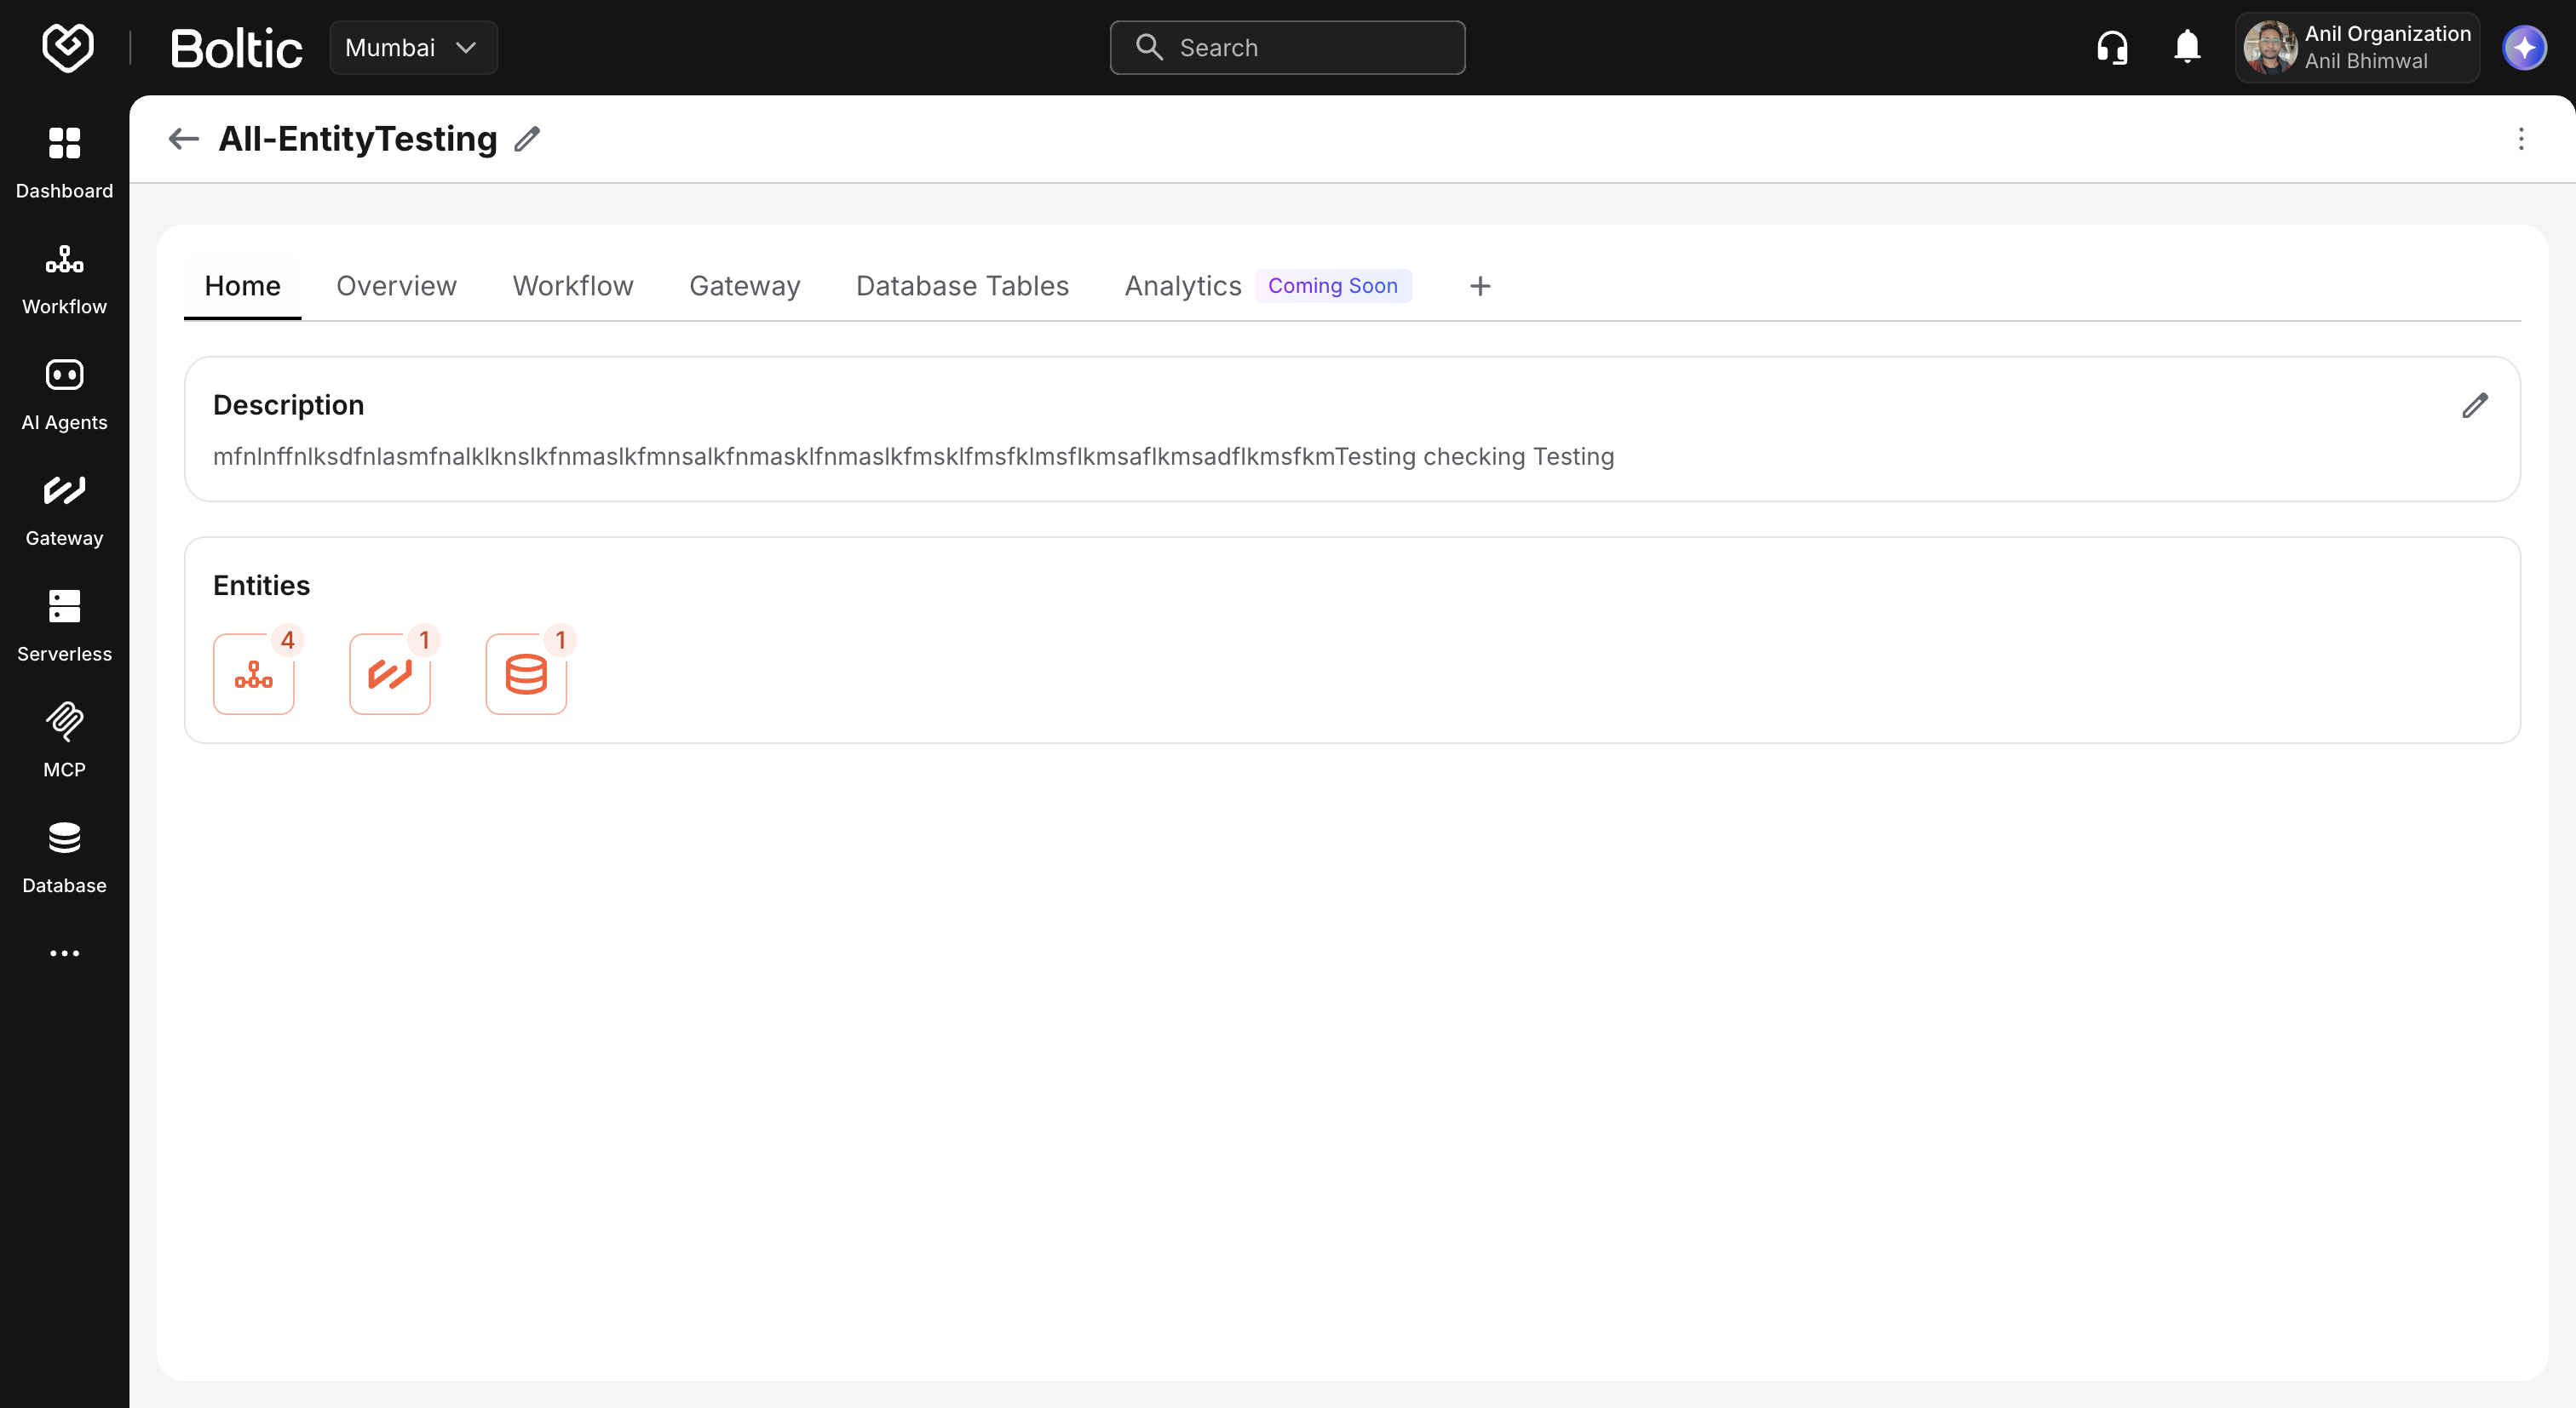Click the Boltic shield logo icon
The image size is (2576, 1408).
point(68,47)
